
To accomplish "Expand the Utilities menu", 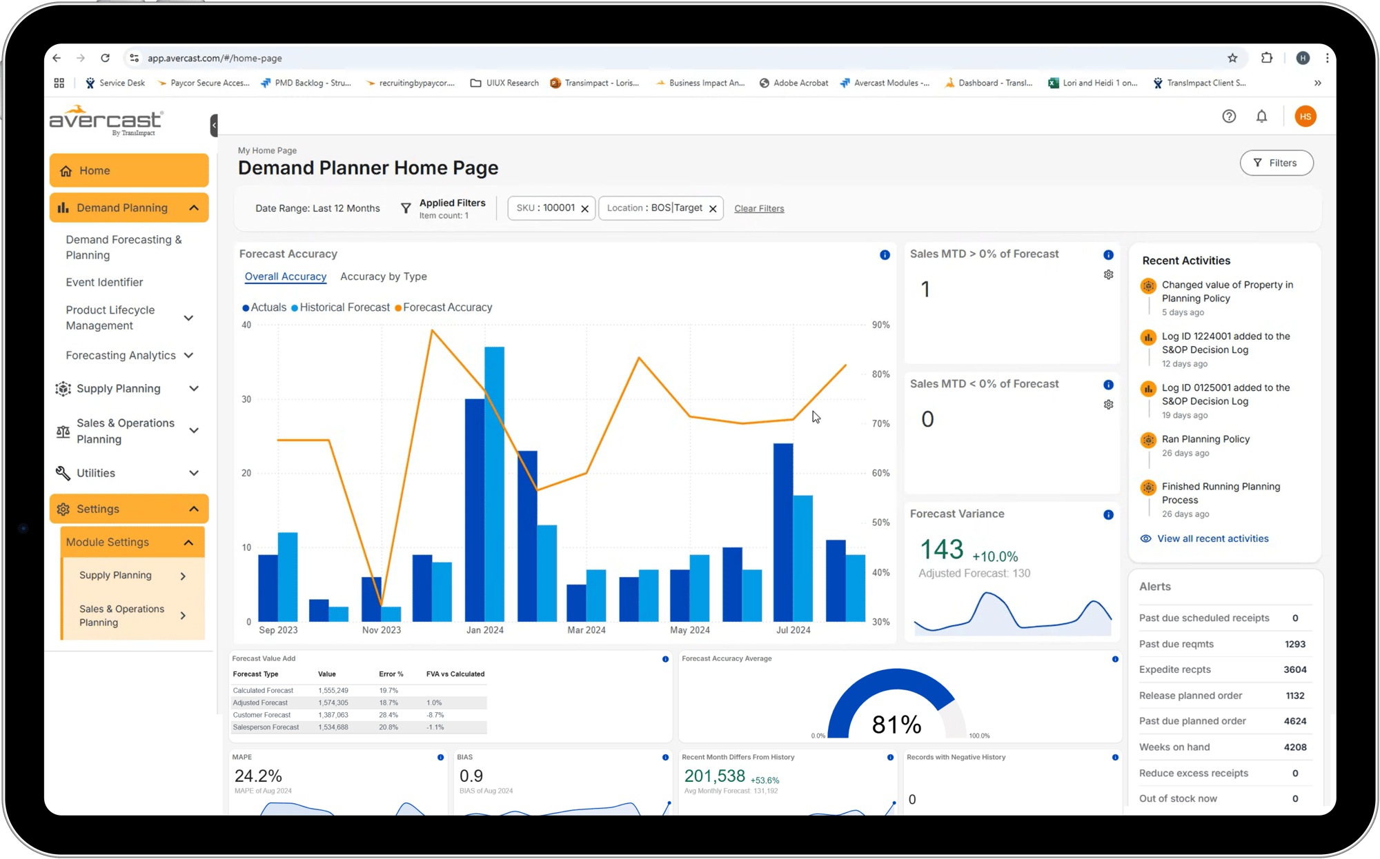I will (x=194, y=473).
